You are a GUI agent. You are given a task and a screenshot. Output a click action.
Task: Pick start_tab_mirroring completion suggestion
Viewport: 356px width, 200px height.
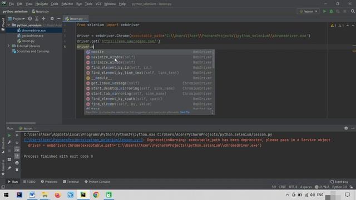[x=149, y=94]
